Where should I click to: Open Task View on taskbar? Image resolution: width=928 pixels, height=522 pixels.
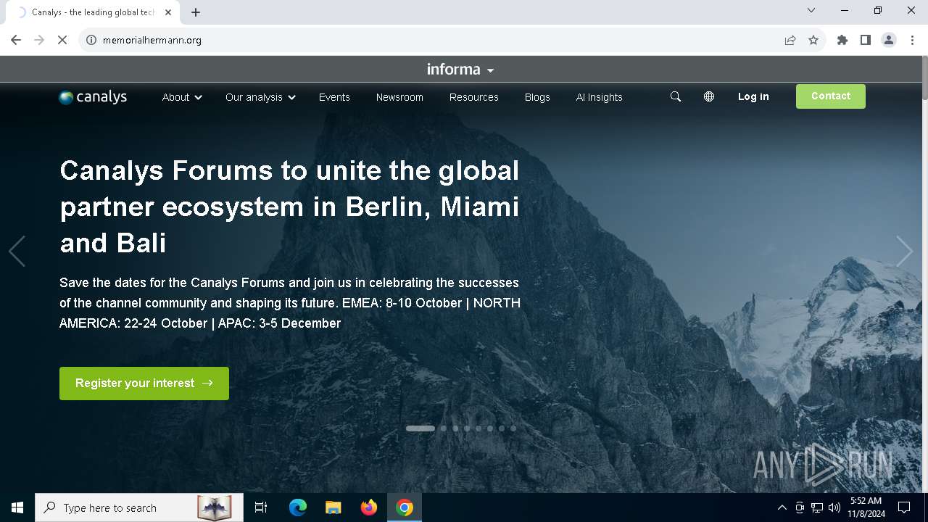(261, 507)
